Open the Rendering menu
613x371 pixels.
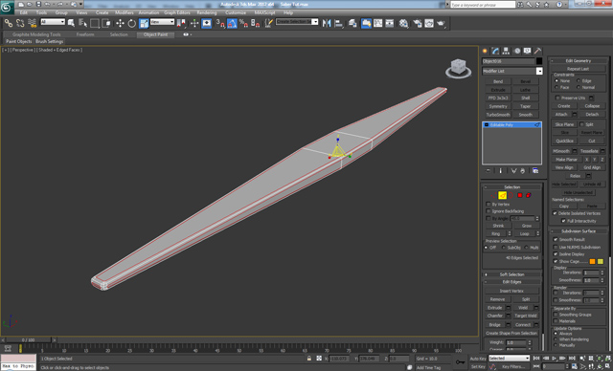[x=207, y=12]
